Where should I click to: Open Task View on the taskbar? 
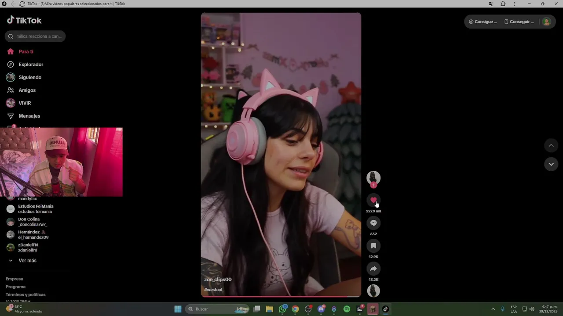pos(257,309)
